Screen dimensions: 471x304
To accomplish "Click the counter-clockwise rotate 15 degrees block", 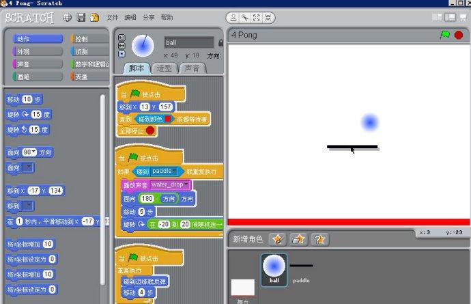I will 27,130.
